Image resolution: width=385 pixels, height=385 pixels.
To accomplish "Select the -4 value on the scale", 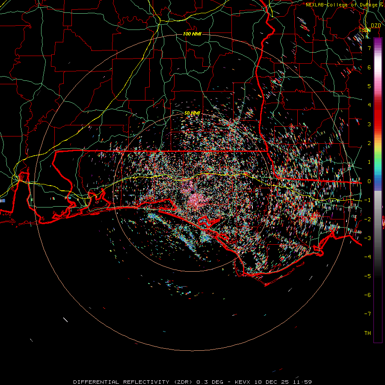I will click(367, 257).
